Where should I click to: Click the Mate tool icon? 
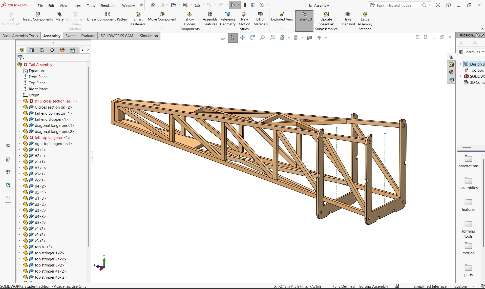[59, 14]
